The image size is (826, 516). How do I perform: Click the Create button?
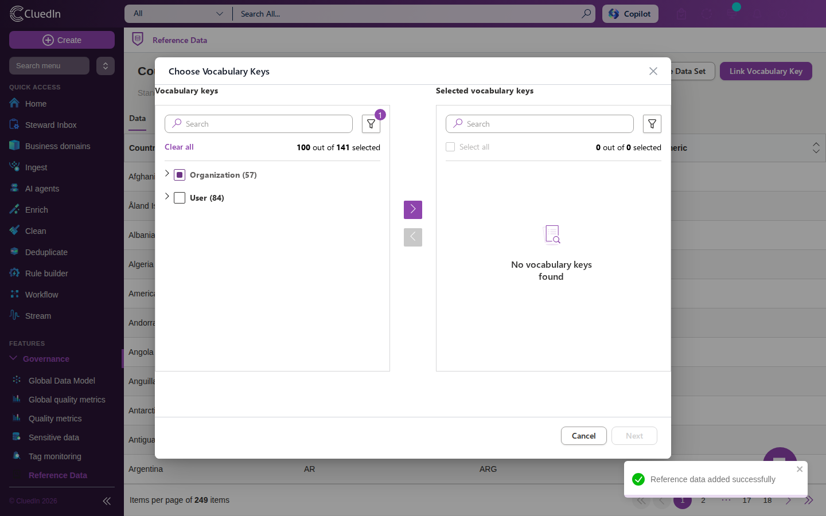click(x=62, y=40)
